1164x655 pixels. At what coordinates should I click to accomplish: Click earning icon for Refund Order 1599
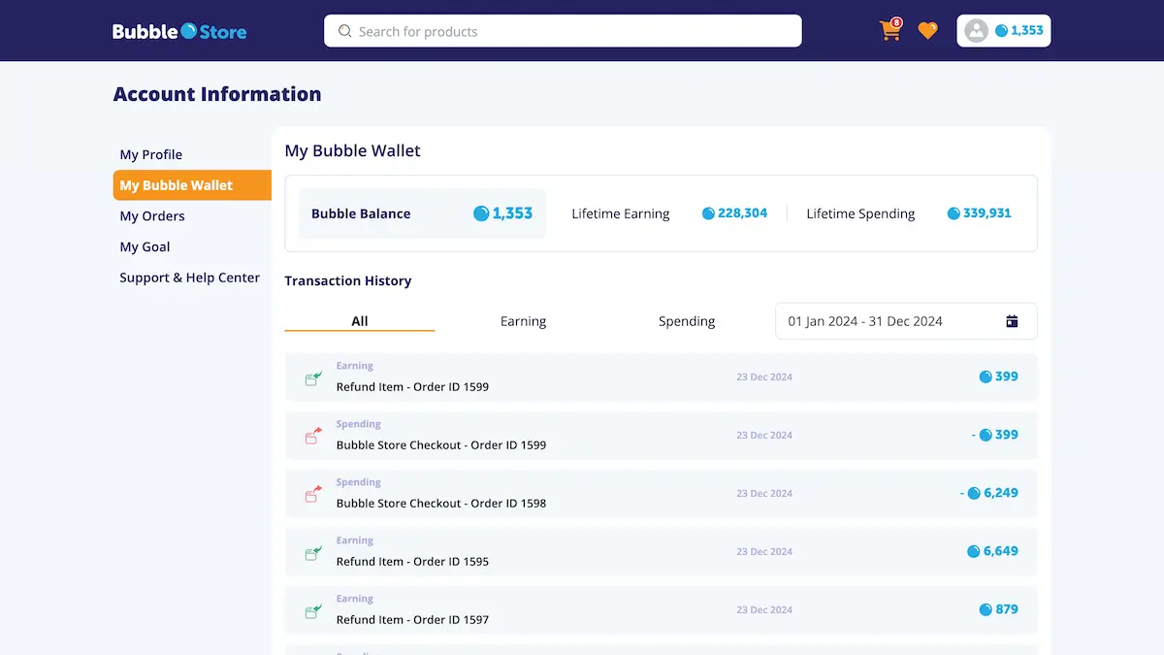pyautogui.click(x=313, y=377)
